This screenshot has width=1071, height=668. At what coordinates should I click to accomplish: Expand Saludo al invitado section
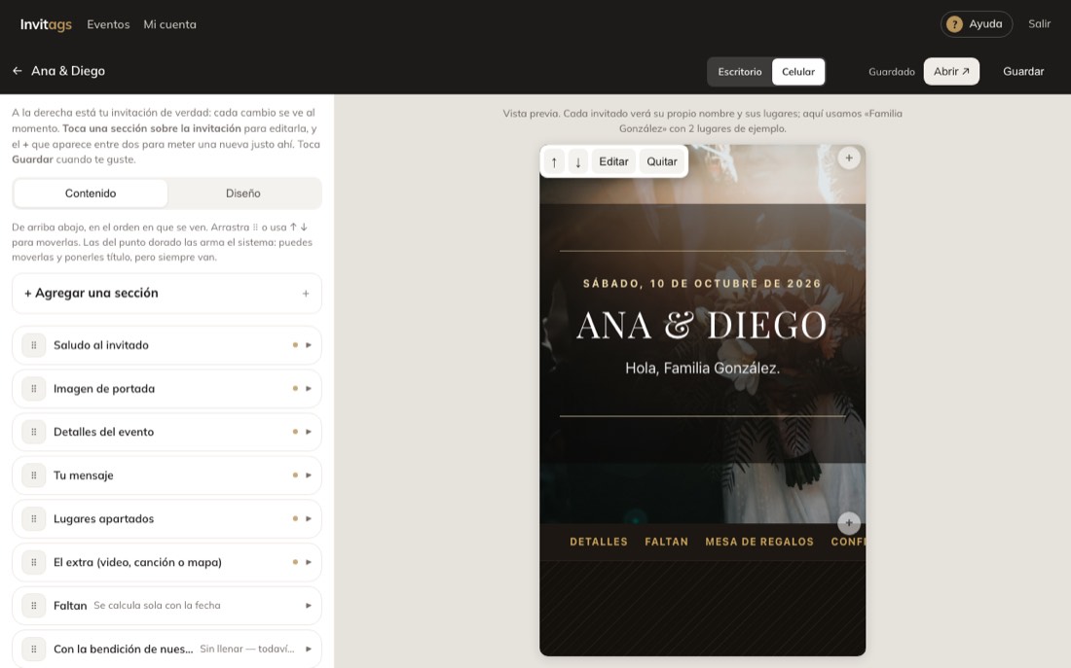[308, 345]
